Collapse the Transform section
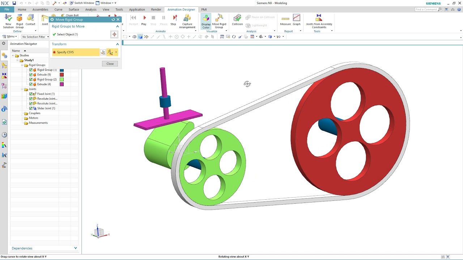Image resolution: width=463 pixels, height=260 pixels. tap(118, 44)
